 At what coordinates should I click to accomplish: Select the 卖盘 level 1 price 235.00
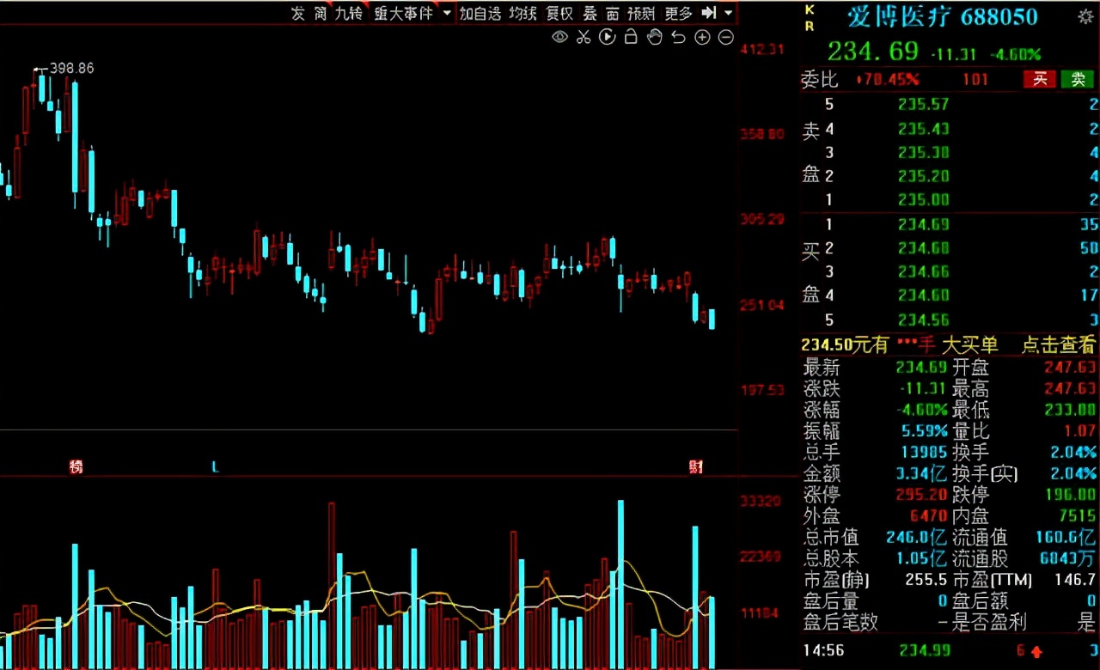click(925, 199)
